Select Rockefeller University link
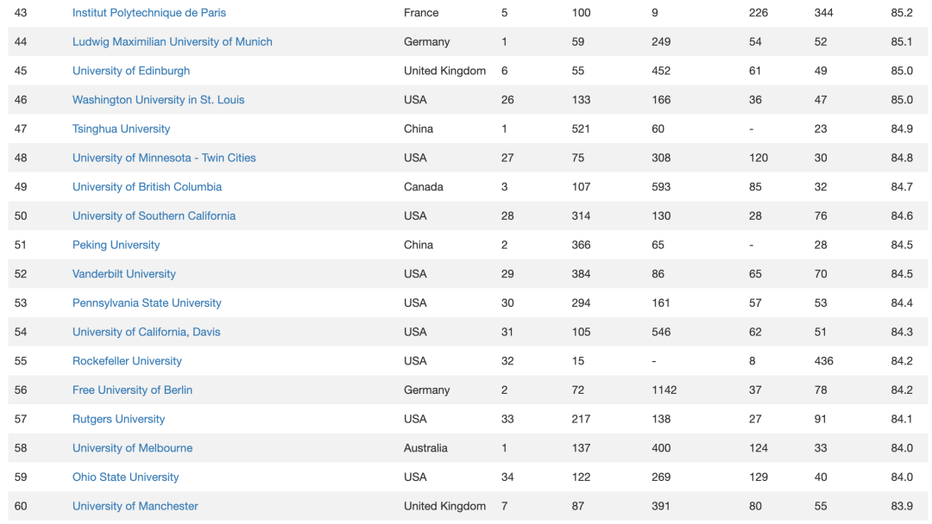This screenshot has width=932, height=524. (x=127, y=361)
